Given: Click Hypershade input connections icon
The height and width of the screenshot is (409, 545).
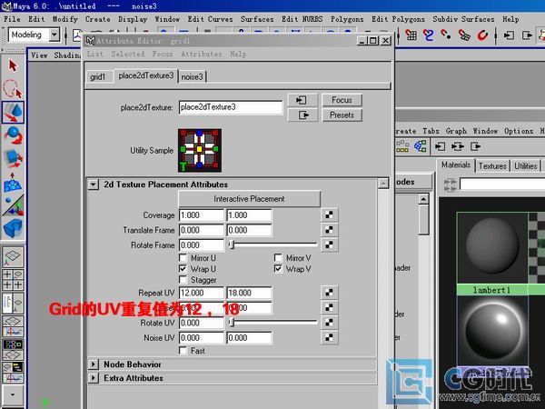Looking at the screenshot, I should click(441, 146).
